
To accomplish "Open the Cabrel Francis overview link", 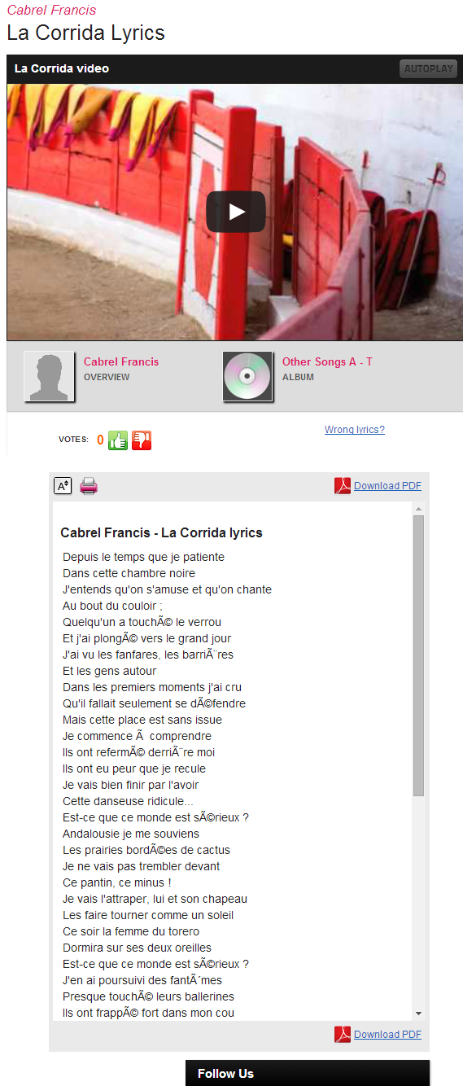I will point(121,361).
